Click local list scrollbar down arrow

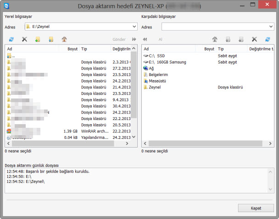pos(134,137)
